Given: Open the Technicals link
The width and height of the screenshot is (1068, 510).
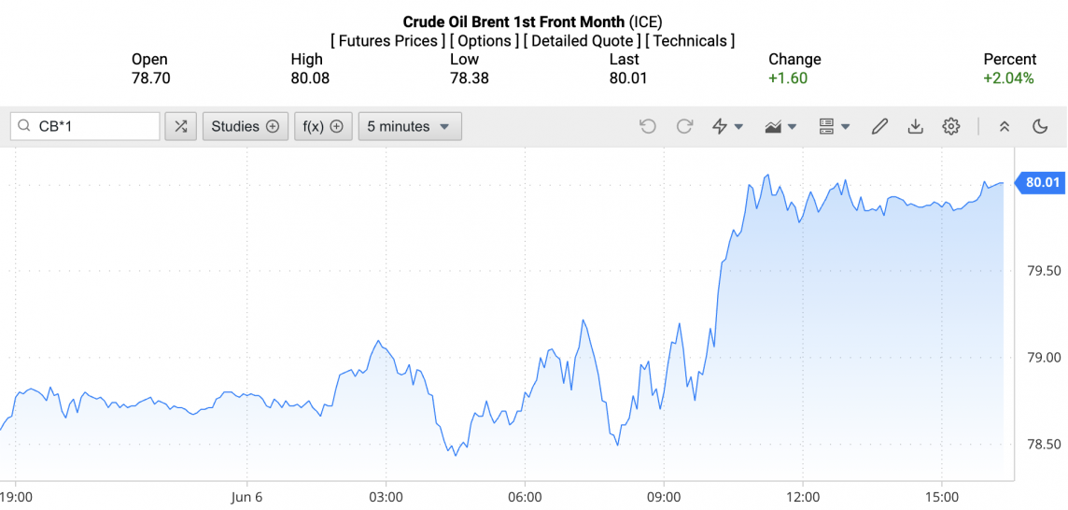Looking at the screenshot, I should point(690,41).
